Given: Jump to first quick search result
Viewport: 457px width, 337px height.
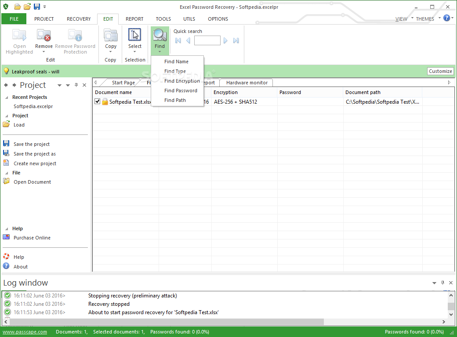Looking at the screenshot, I should click(178, 40).
